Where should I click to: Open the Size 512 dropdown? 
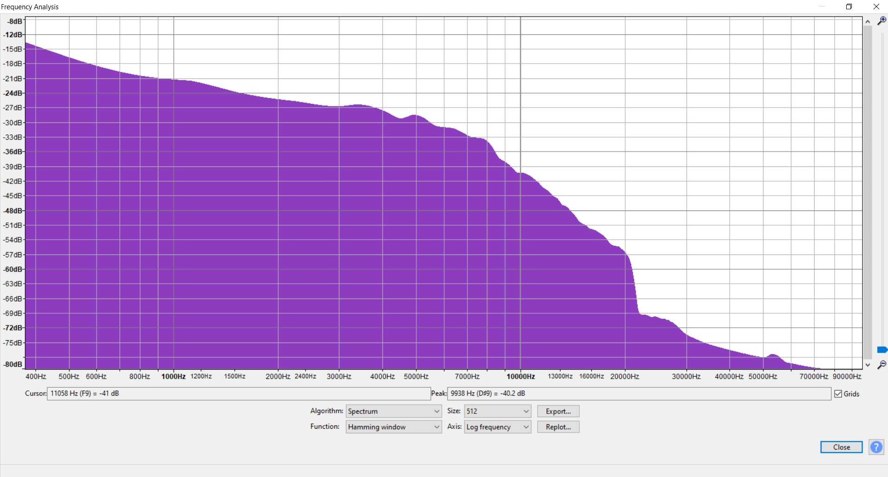tap(497, 411)
